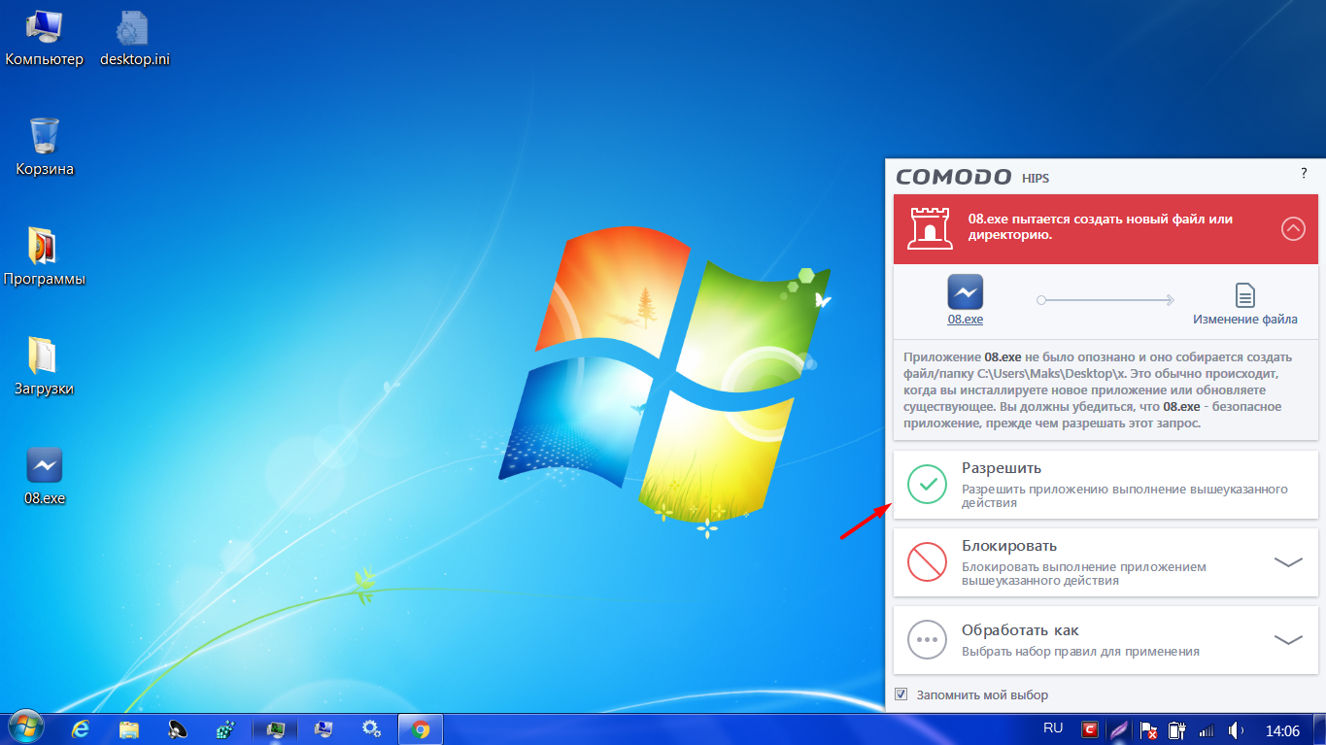Select the desktop.ini file icon
1326x745 pixels.
(135, 39)
